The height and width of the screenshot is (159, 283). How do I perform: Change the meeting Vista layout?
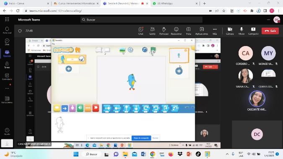click(x=188, y=31)
